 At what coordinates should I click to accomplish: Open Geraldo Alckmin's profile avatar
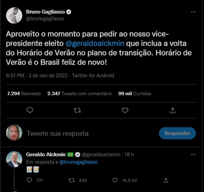pyautogui.click(x=14, y=159)
